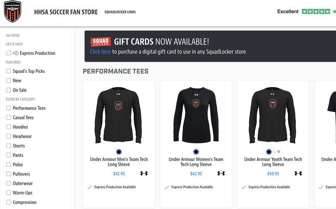Viewport: 336px width, 209px height.
Task: Click the Men's Team Tech shirt image
Action: (x=119, y=115)
